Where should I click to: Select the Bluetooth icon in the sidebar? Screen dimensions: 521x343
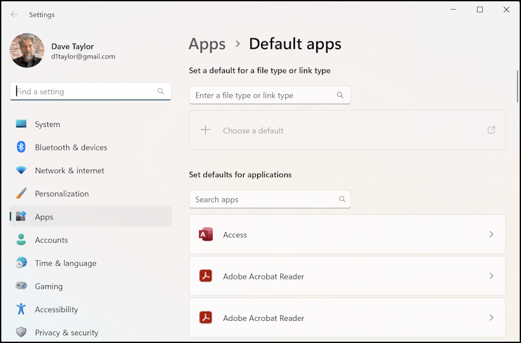[21, 147]
